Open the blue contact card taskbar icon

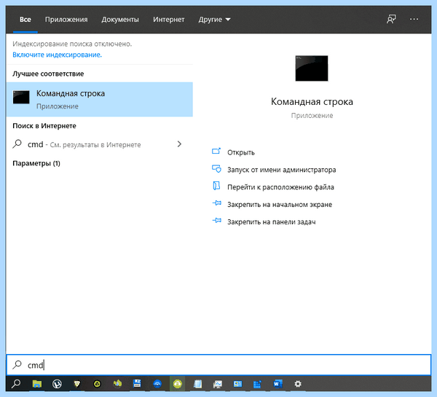[x=237, y=384]
